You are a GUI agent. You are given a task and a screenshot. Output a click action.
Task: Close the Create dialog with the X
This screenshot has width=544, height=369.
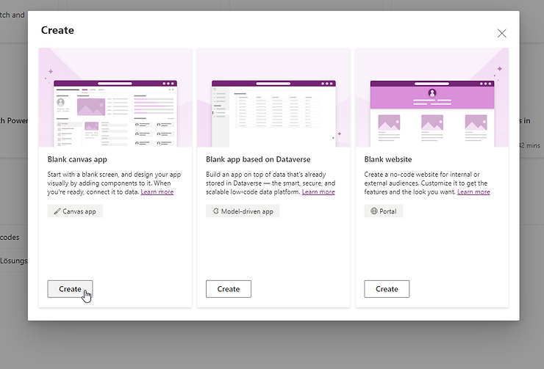pyautogui.click(x=501, y=33)
